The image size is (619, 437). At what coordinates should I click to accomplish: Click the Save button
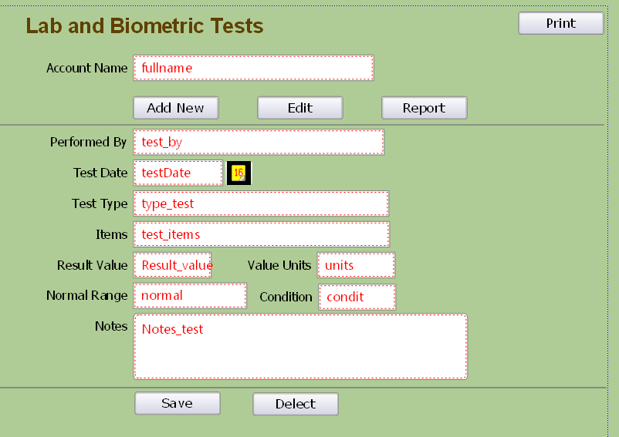pyautogui.click(x=178, y=403)
